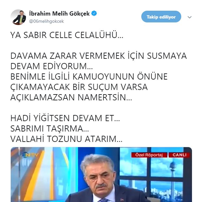Click the YA SABIR CELLE CELALÜHÜ line
The height and width of the screenshot is (202, 203).
click(x=67, y=35)
